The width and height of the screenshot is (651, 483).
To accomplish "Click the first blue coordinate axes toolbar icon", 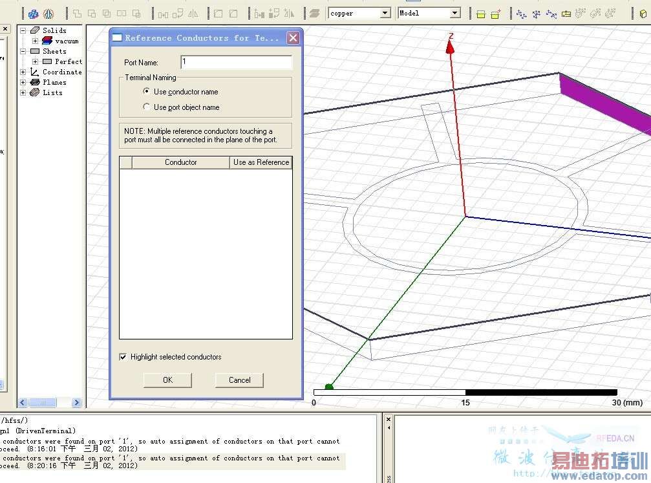I will [521, 13].
